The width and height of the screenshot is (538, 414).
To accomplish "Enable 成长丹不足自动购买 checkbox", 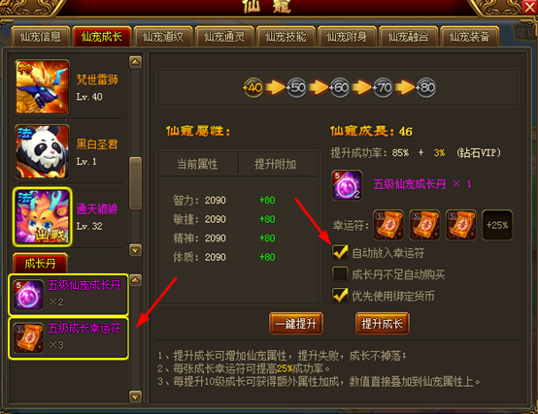I will click(x=340, y=274).
